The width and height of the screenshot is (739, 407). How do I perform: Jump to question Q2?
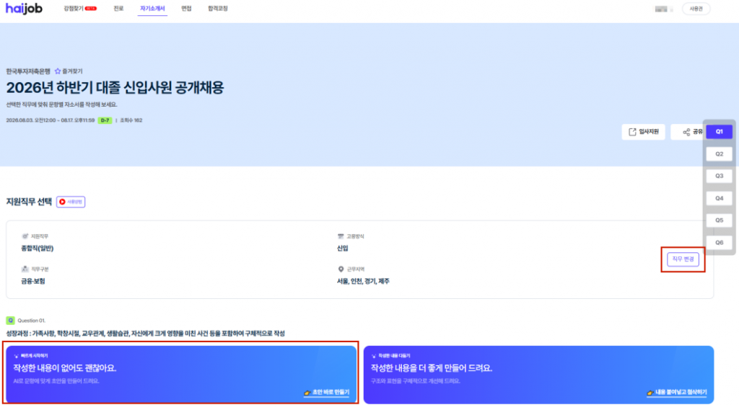(x=720, y=154)
